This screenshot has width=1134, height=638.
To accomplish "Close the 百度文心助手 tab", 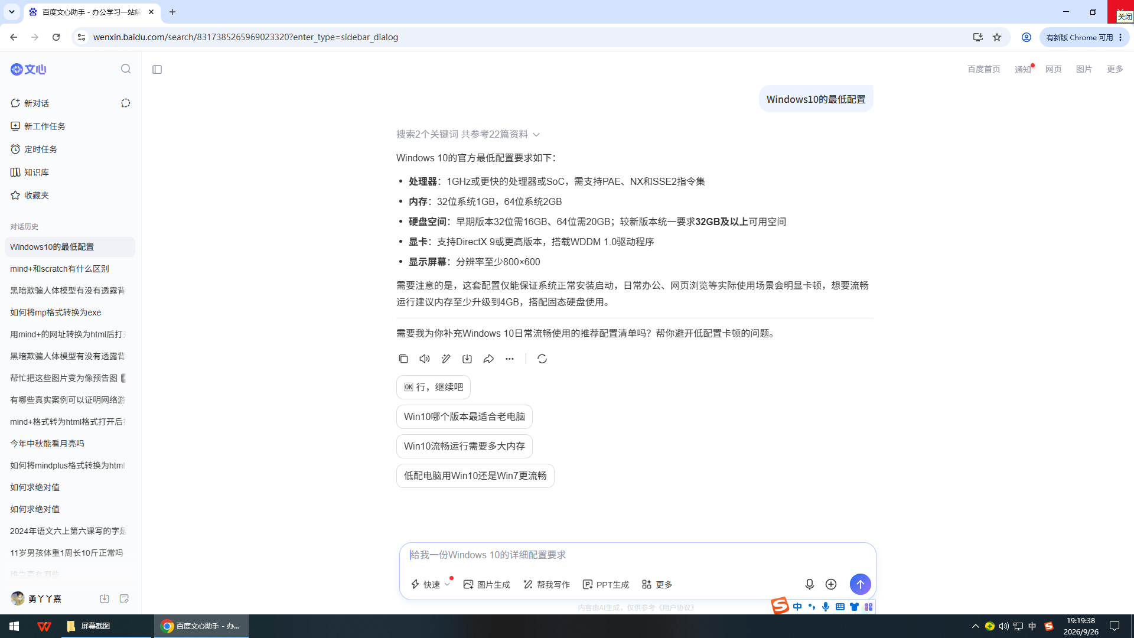I will coord(151,12).
